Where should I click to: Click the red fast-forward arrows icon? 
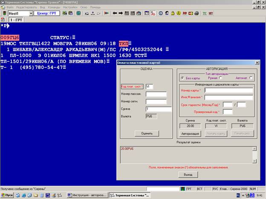coord(107,13)
